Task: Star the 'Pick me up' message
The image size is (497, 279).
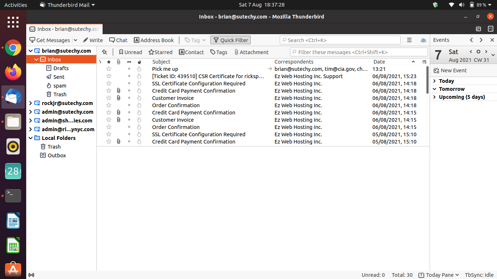Action: (x=108, y=69)
